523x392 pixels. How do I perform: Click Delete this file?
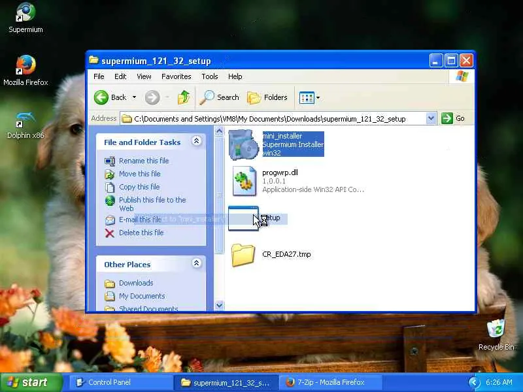click(141, 233)
